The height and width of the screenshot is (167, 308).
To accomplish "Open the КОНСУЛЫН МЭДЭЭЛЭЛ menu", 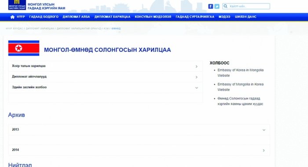I will (x=153, y=17).
